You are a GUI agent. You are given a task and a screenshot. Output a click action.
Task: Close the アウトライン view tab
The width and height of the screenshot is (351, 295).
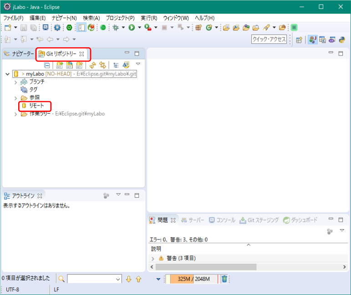tap(40, 196)
